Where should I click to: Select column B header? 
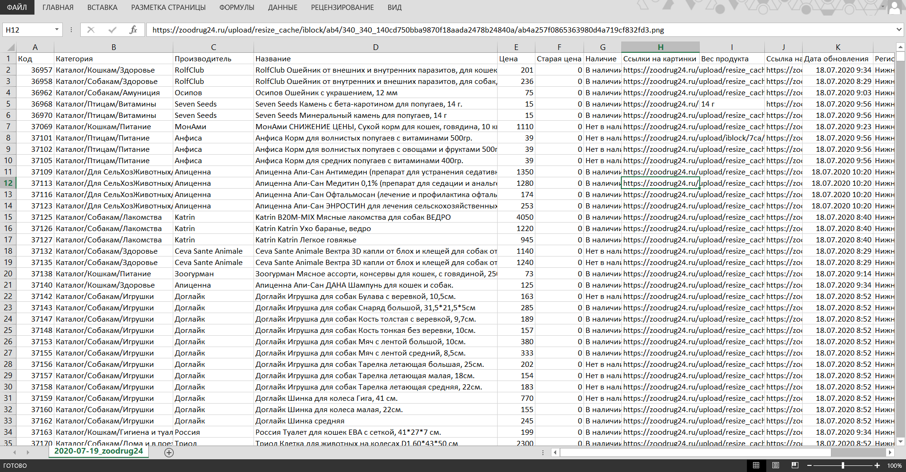pyautogui.click(x=114, y=47)
